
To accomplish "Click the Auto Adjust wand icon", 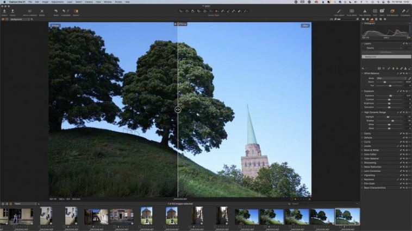I will click(x=339, y=11).
